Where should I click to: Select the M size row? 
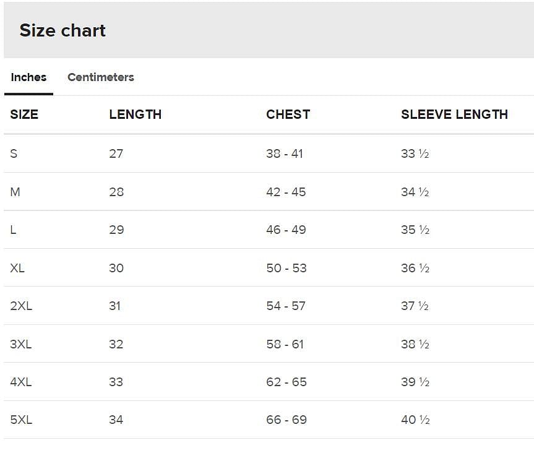(14, 192)
